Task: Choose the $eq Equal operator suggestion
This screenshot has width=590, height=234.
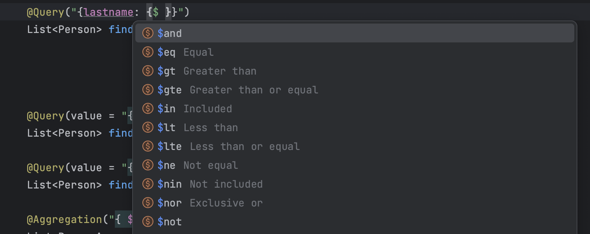Action: [x=354, y=52]
